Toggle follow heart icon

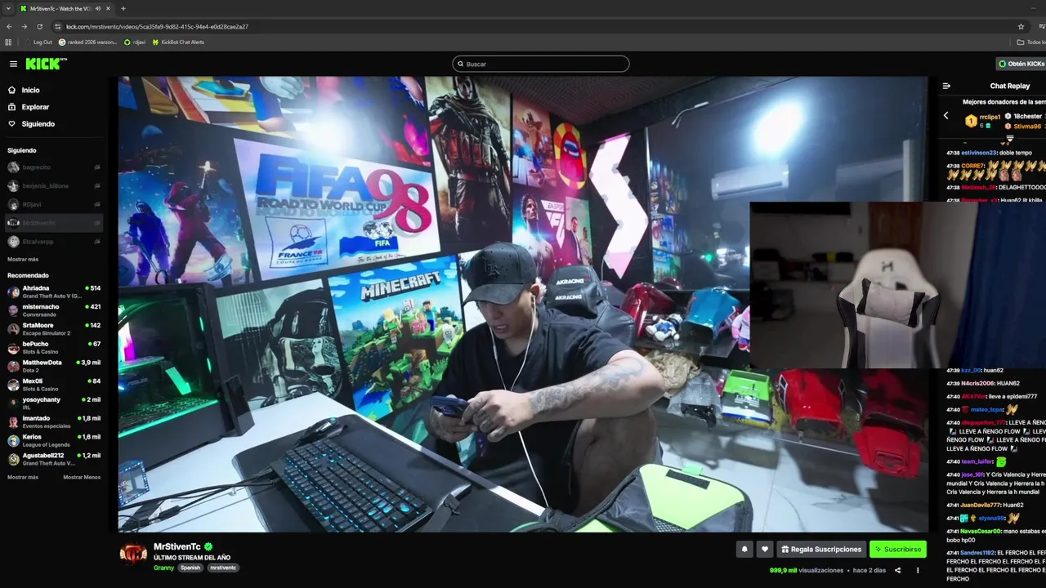pyautogui.click(x=764, y=550)
